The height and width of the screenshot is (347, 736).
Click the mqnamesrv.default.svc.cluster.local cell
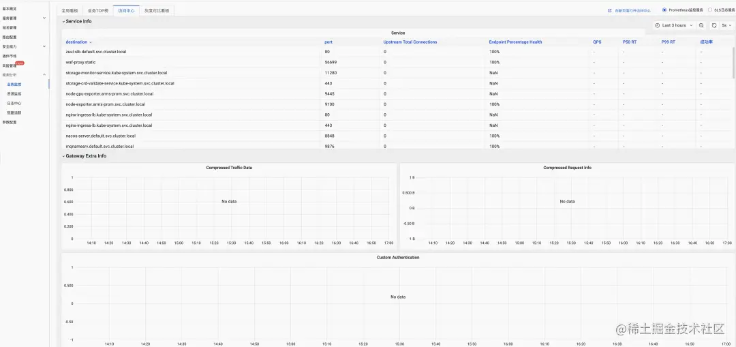[99, 146]
